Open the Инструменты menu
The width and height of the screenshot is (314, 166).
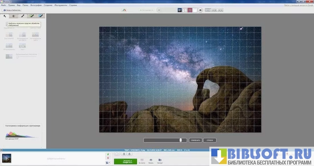(x=60, y=6)
